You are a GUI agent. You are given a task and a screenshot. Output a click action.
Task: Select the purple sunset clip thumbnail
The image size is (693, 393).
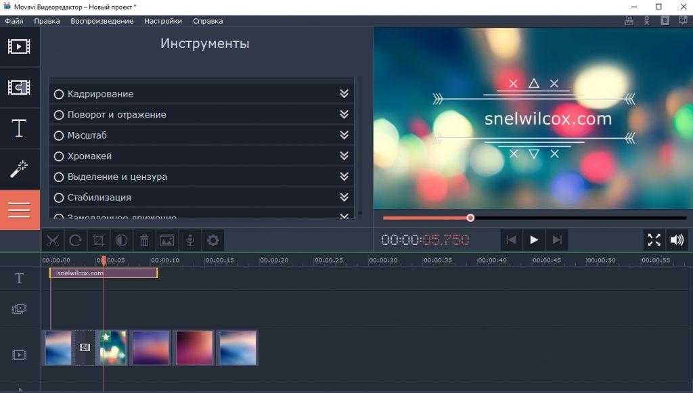151,348
